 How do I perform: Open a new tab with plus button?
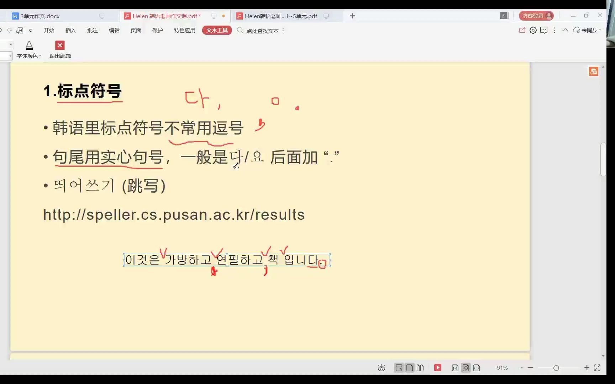(352, 16)
